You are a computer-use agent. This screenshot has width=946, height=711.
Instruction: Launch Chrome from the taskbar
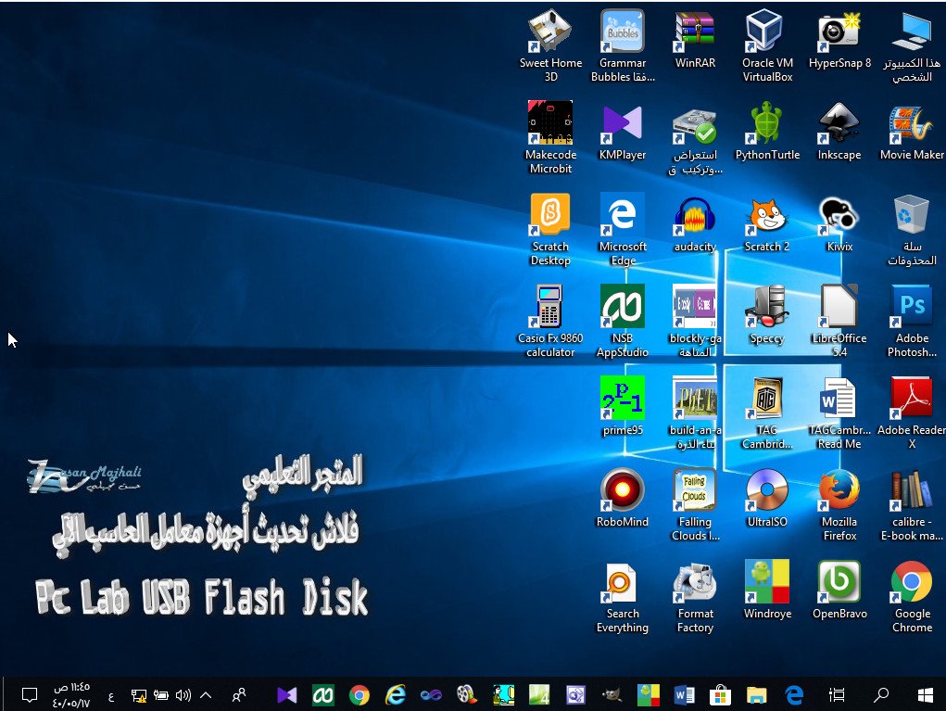point(359,695)
